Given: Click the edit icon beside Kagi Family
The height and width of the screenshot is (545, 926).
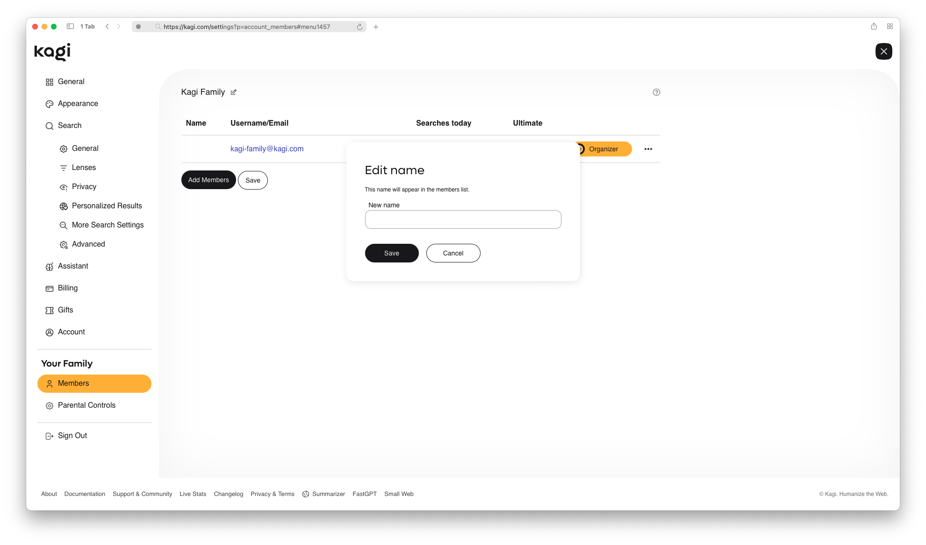Looking at the screenshot, I should click(234, 92).
